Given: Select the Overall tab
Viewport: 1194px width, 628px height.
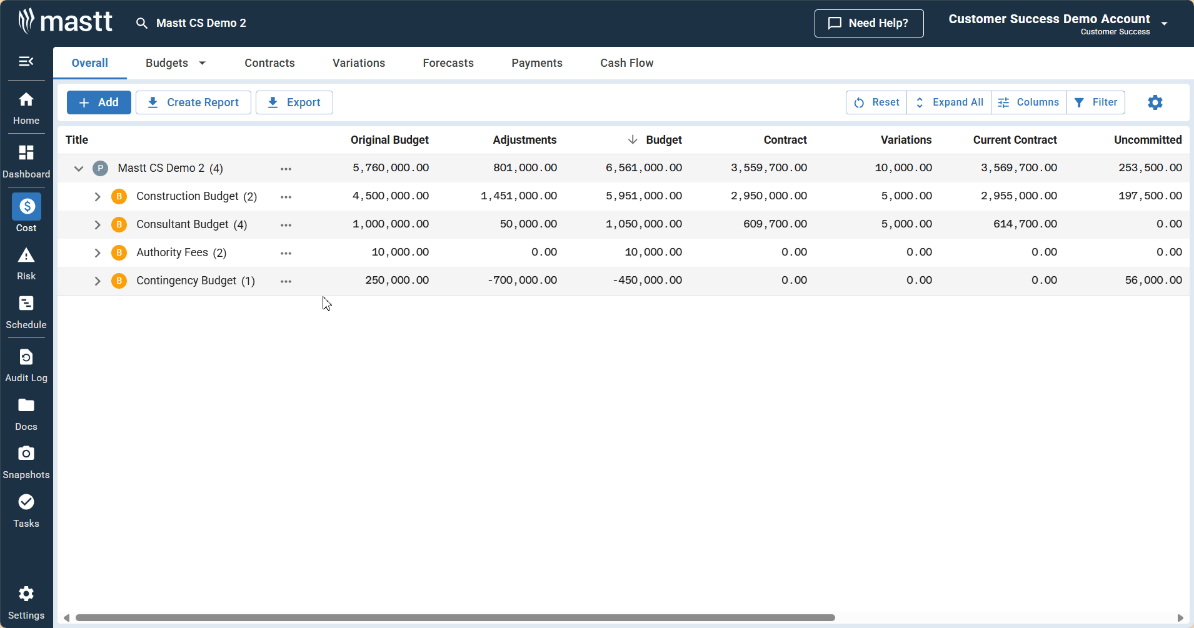Looking at the screenshot, I should [90, 63].
